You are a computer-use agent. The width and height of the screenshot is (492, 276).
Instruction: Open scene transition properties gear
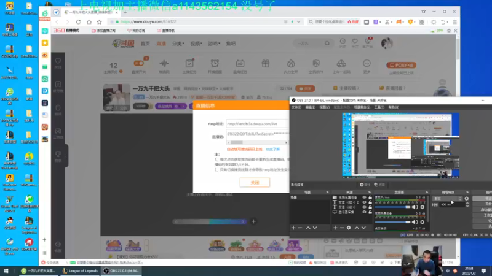467,199
